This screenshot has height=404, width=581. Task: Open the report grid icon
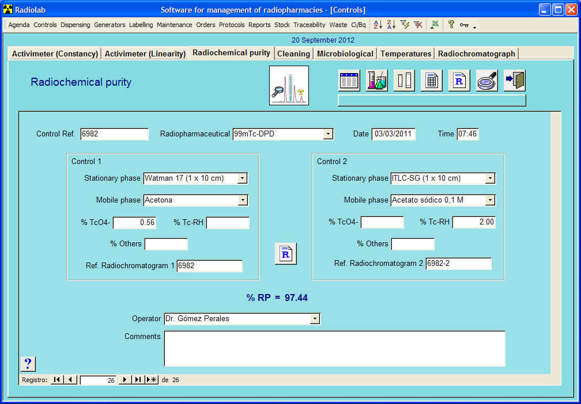[431, 80]
